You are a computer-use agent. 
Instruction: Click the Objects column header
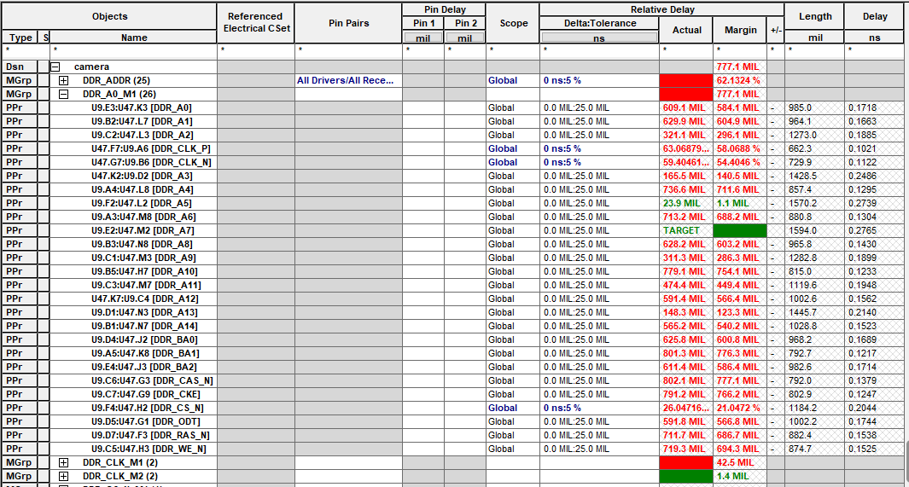coord(109,16)
